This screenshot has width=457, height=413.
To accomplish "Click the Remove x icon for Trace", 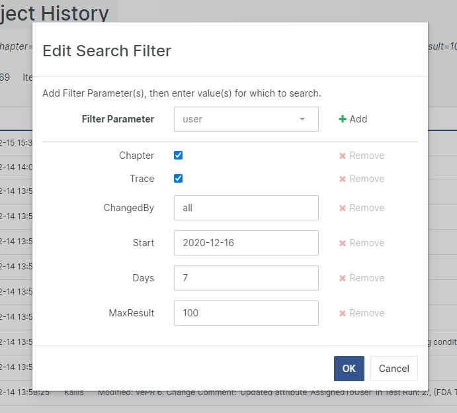I will click(343, 179).
